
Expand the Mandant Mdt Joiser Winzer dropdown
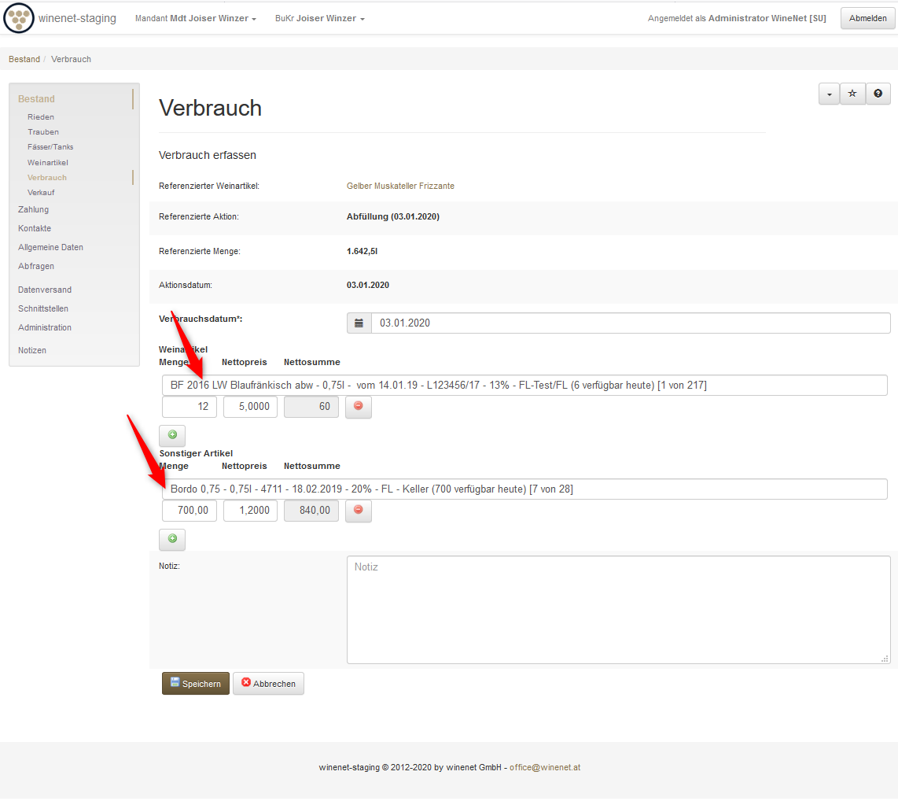pos(196,18)
